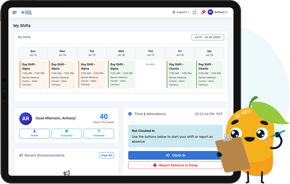Open Tuesday Jul 15 Day Shift Alpha
Screen dimensions: 290x184
pos(92,75)
